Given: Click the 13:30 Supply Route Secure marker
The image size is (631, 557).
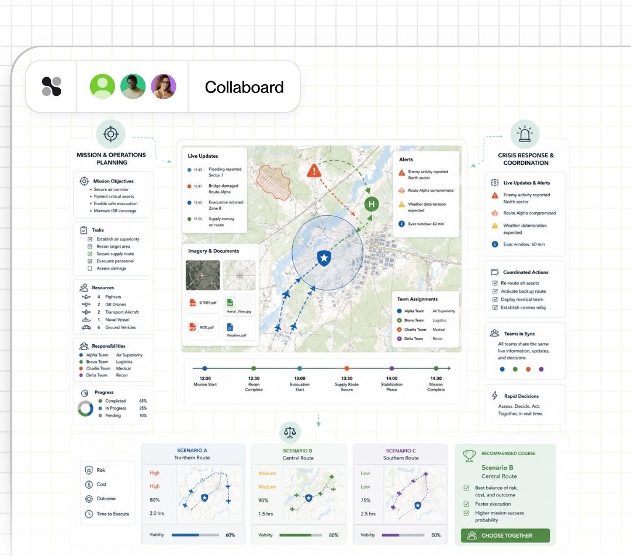Looking at the screenshot, I should (x=346, y=368).
